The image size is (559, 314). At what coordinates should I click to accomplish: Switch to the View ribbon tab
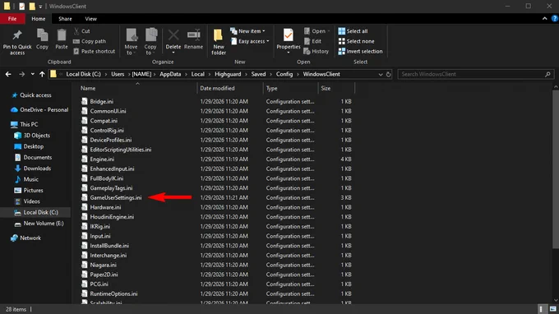pos(91,19)
